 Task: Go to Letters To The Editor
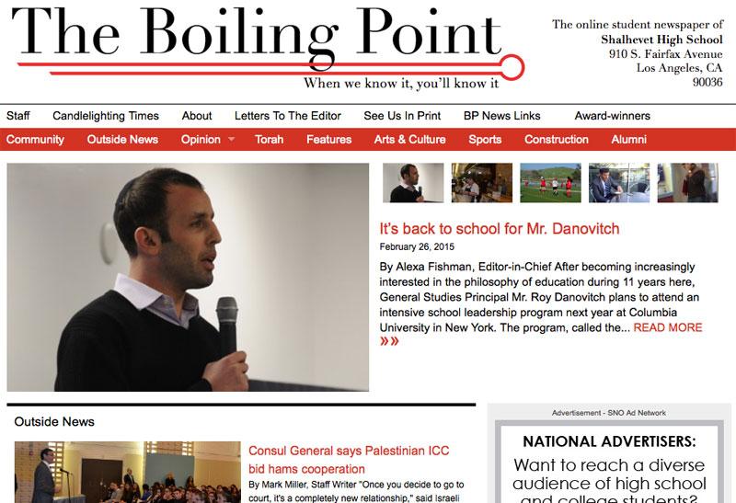[288, 116]
